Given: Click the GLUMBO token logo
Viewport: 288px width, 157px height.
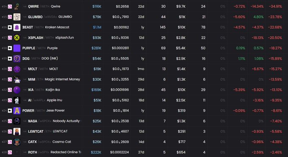Looking at the screenshot, I should (17, 17).
